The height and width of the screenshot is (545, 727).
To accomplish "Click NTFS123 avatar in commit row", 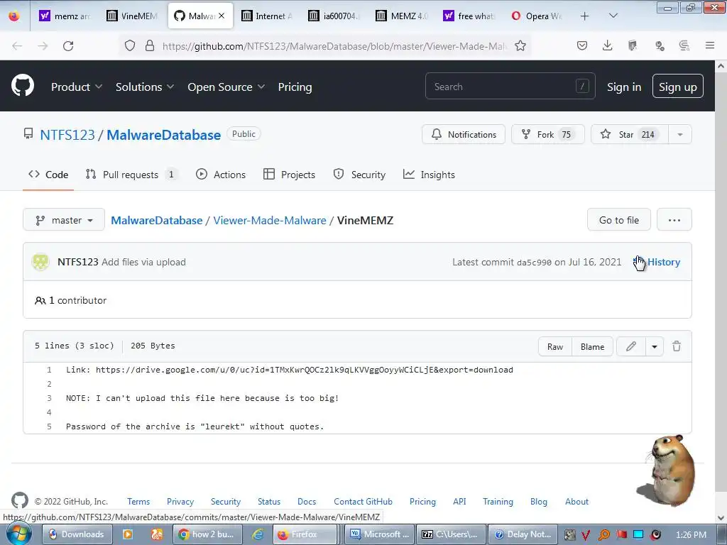I will [x=40, y=262].
